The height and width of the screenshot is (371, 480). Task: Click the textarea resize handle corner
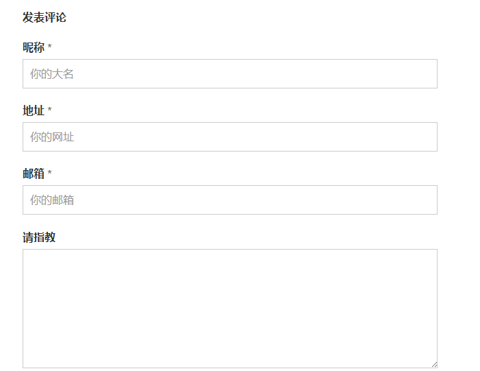coord(434,365)
